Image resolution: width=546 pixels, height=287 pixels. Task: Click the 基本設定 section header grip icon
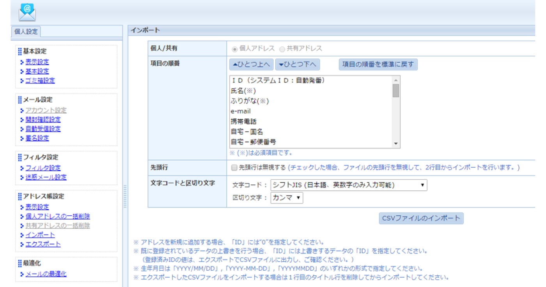(20, 51)
